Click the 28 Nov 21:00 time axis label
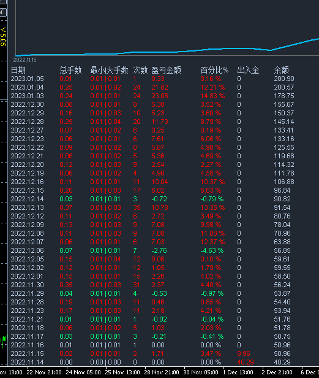 click(162, 372)
